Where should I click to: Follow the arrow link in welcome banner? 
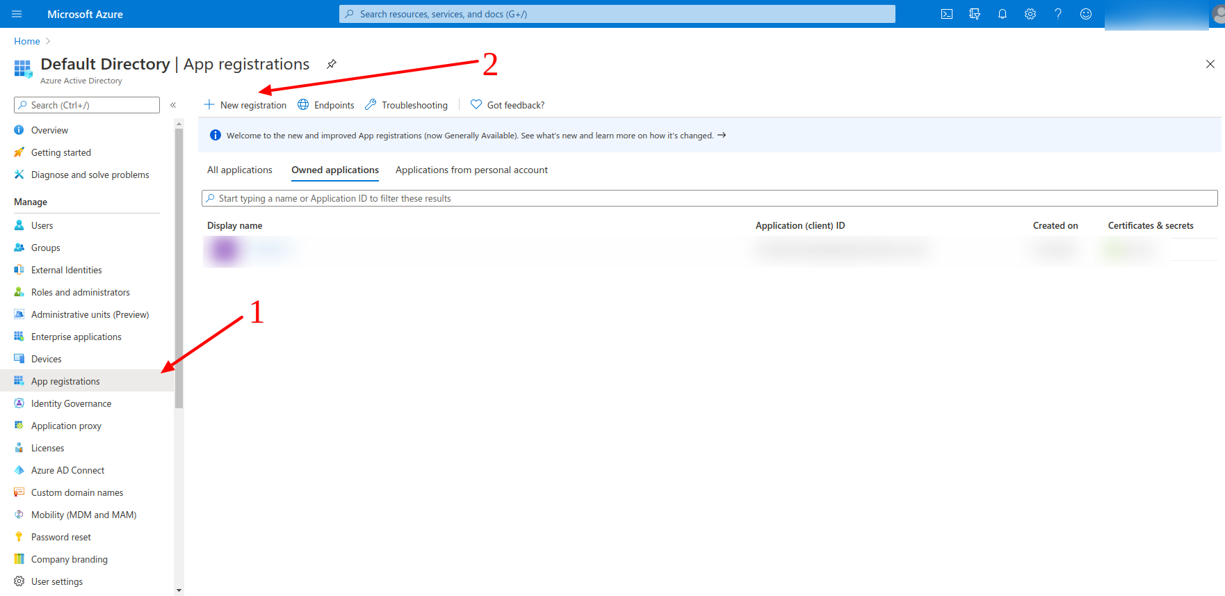pos(722,135)
